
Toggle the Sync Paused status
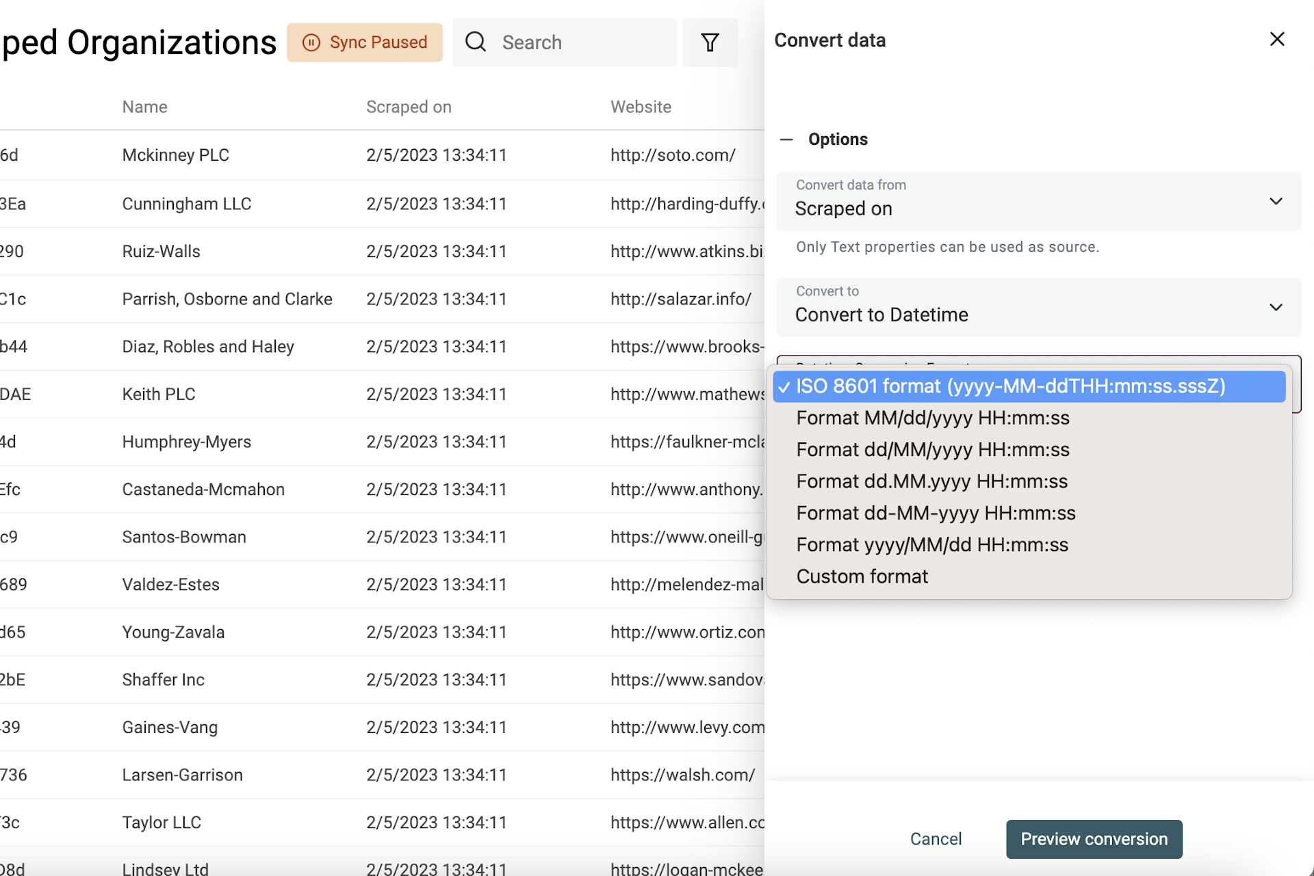click(365, 42)
